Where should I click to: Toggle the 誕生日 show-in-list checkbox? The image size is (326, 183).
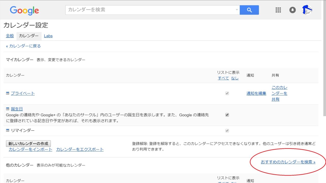click(x=227, y=115)
